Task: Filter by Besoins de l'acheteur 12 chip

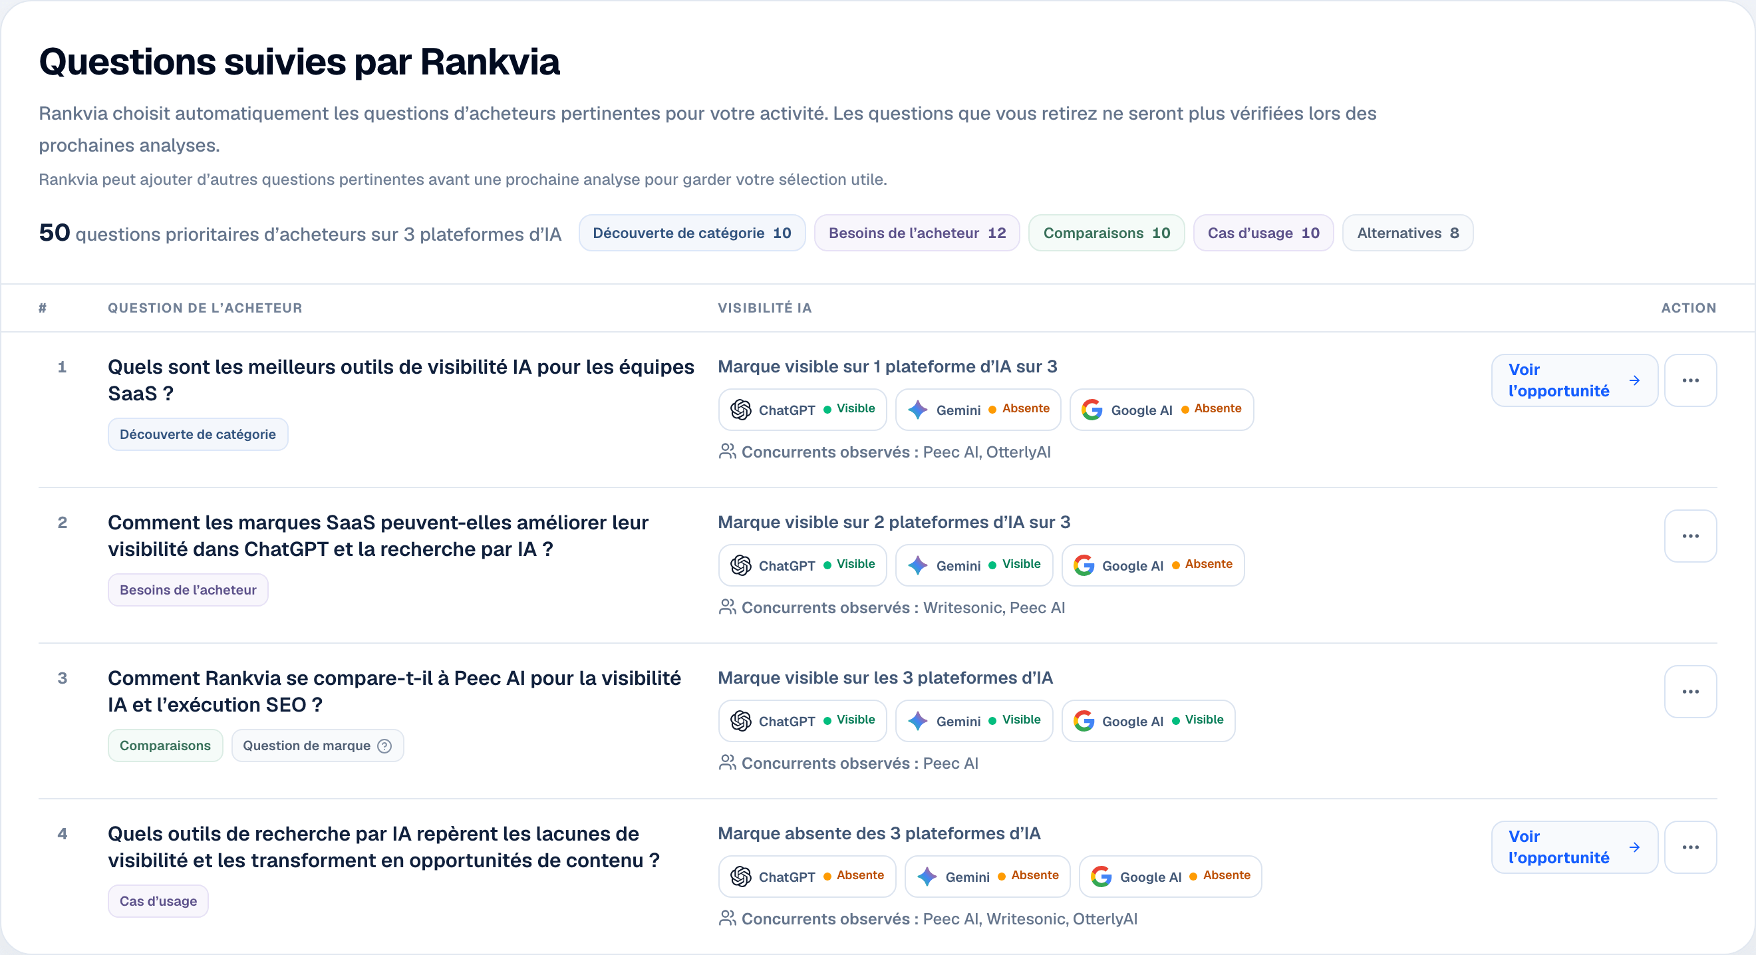Action: (x=917, y=233)
